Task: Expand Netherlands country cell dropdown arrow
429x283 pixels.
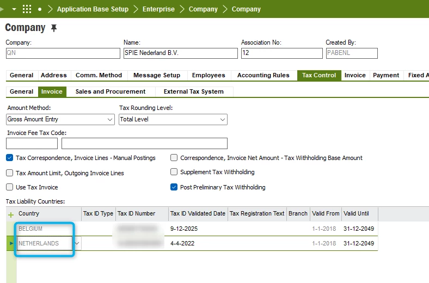Action: pos(77,243)
